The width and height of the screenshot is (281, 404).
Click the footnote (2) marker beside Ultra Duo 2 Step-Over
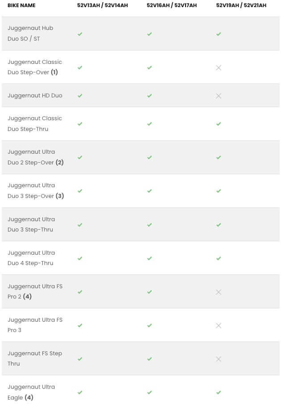coord(60,162)
